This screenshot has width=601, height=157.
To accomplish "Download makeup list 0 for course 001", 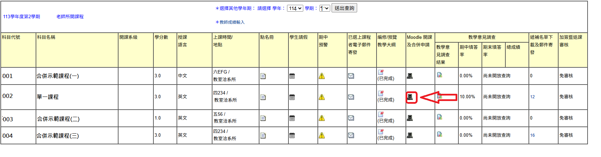I will click(531, 76).
